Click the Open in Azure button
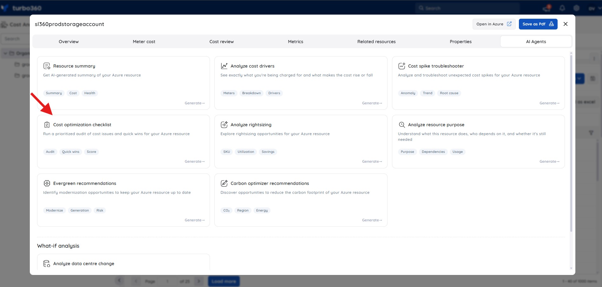 [494, 24]
